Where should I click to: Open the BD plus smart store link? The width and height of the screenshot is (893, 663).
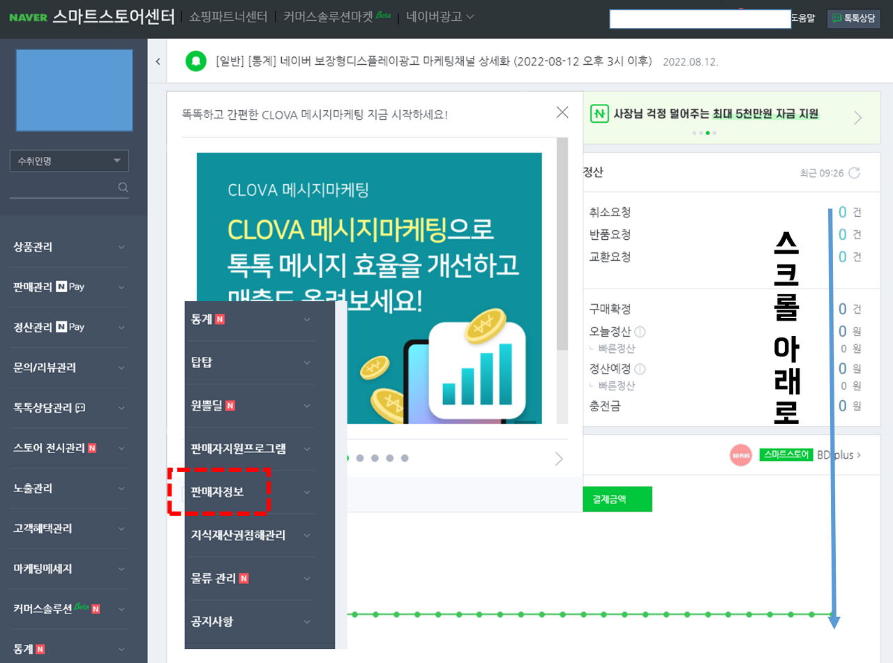click(x=839, y=455)
